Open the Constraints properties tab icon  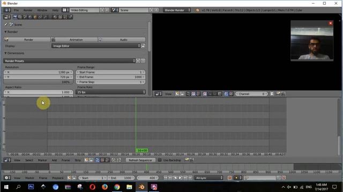coord(40,17)
